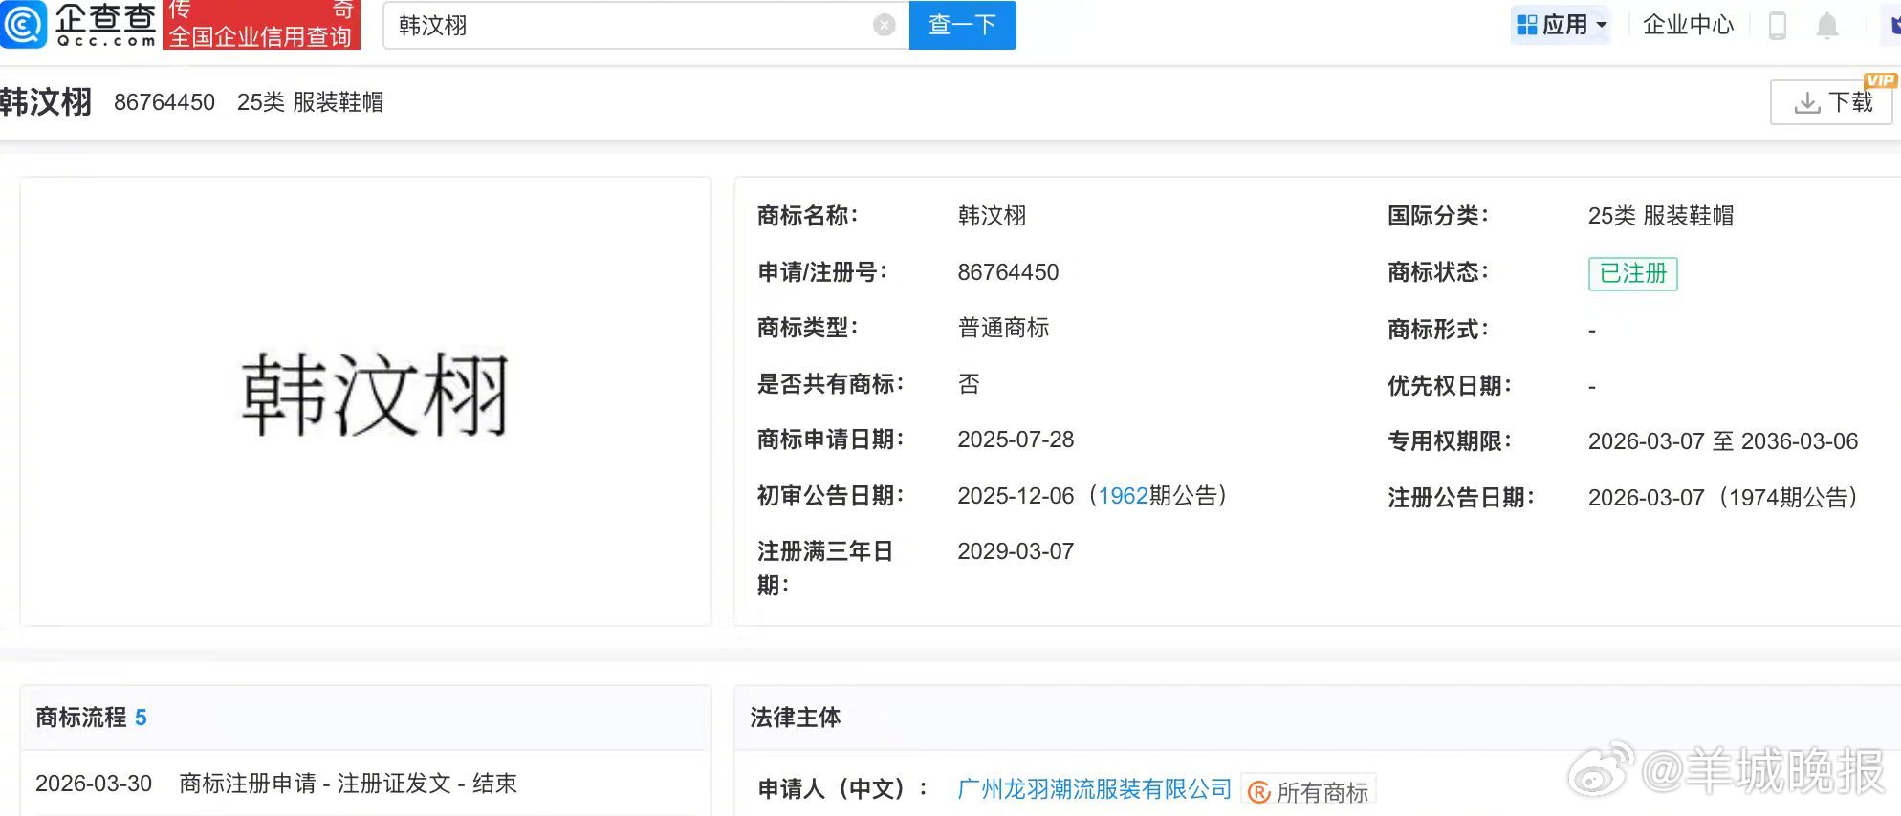Image resolution: width=1901 pixels, height=816 pixels.
Task: Open the mobile phone app icon
Action: pyautogui.click(x=1778, y=26)
